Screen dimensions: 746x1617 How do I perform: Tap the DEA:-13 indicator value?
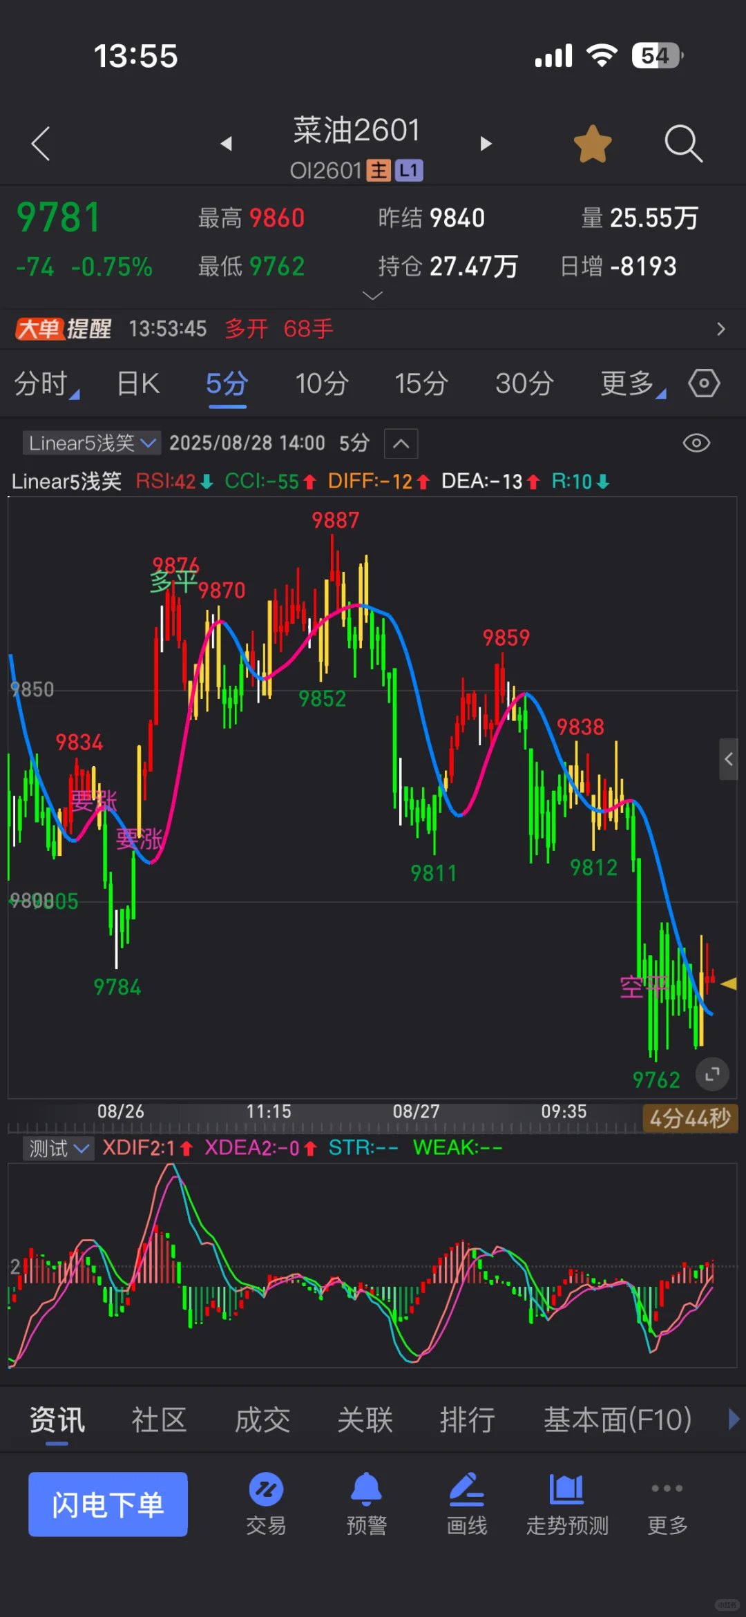pos(491,481)
